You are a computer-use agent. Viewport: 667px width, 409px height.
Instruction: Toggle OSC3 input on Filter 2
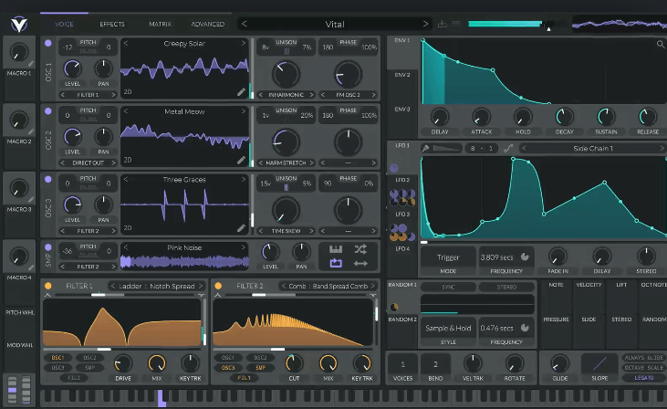click(227, 367)
